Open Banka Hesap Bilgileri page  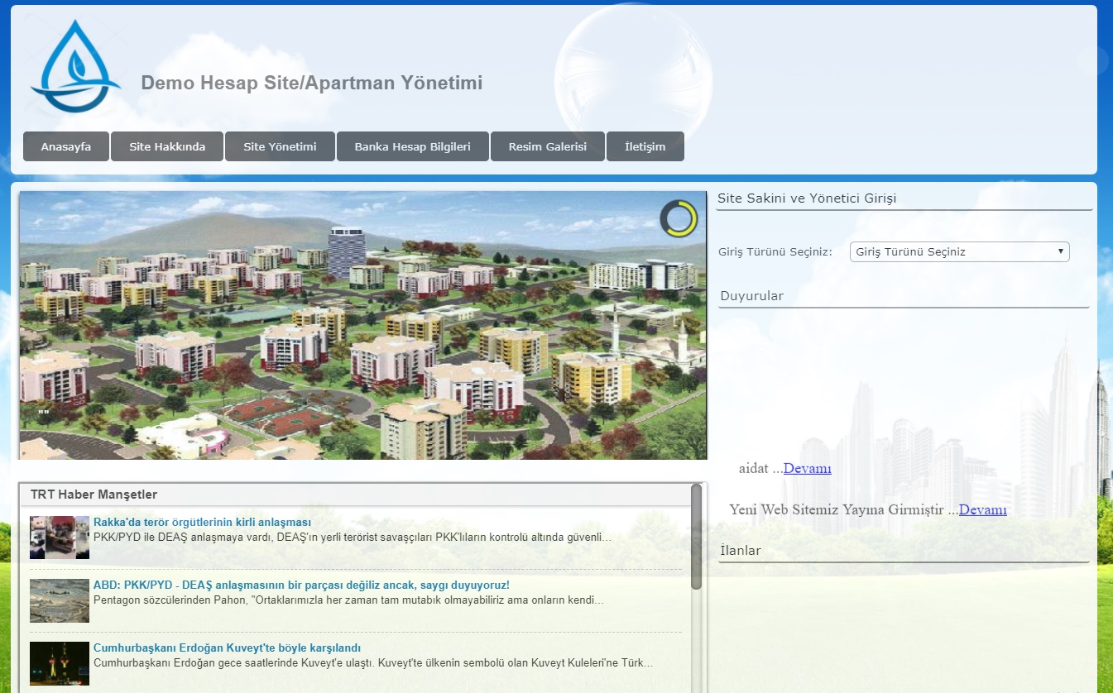[412, 146]
